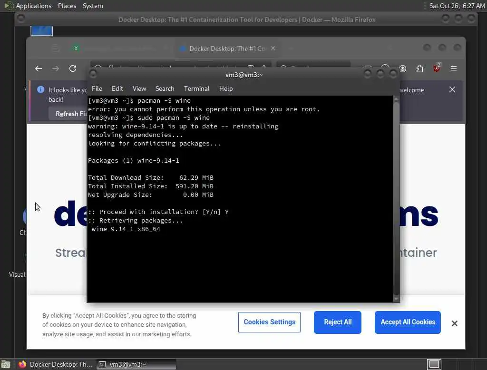
Task: Click the terminal vertical scrollbar
Action: [396, 199]
